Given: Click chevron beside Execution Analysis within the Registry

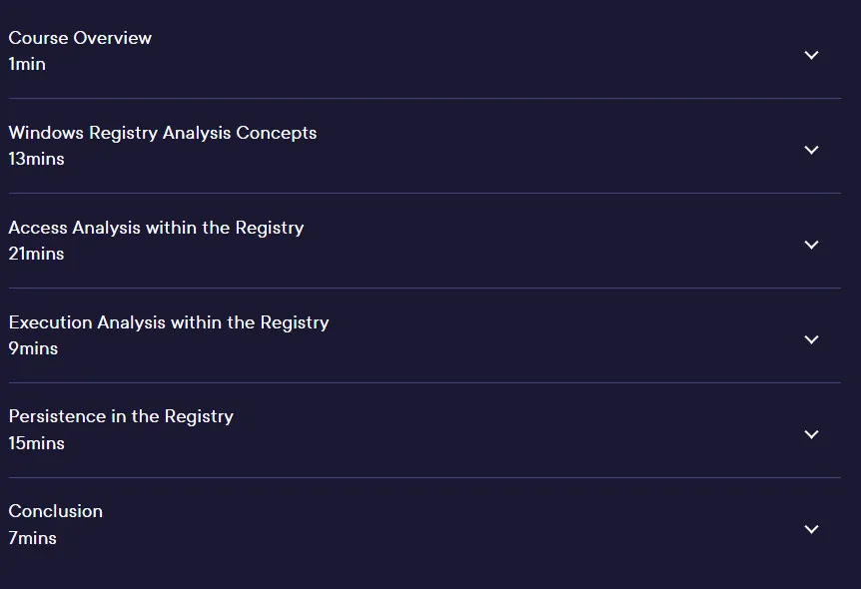Looking at the screenshot, I should tap(811, 339).
